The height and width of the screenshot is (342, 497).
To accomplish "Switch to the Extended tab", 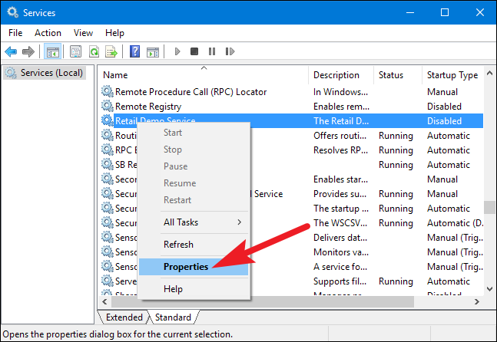I will pyautogui.click(x=124, y=317).
